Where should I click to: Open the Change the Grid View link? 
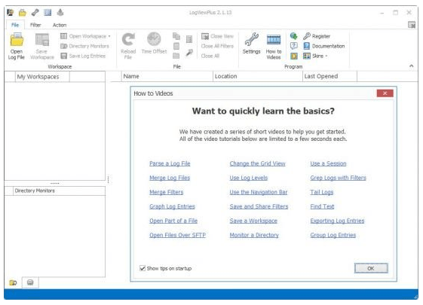click(257, 163)
